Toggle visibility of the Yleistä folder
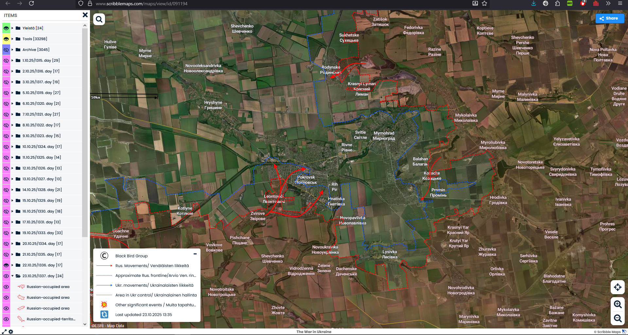 6,28
